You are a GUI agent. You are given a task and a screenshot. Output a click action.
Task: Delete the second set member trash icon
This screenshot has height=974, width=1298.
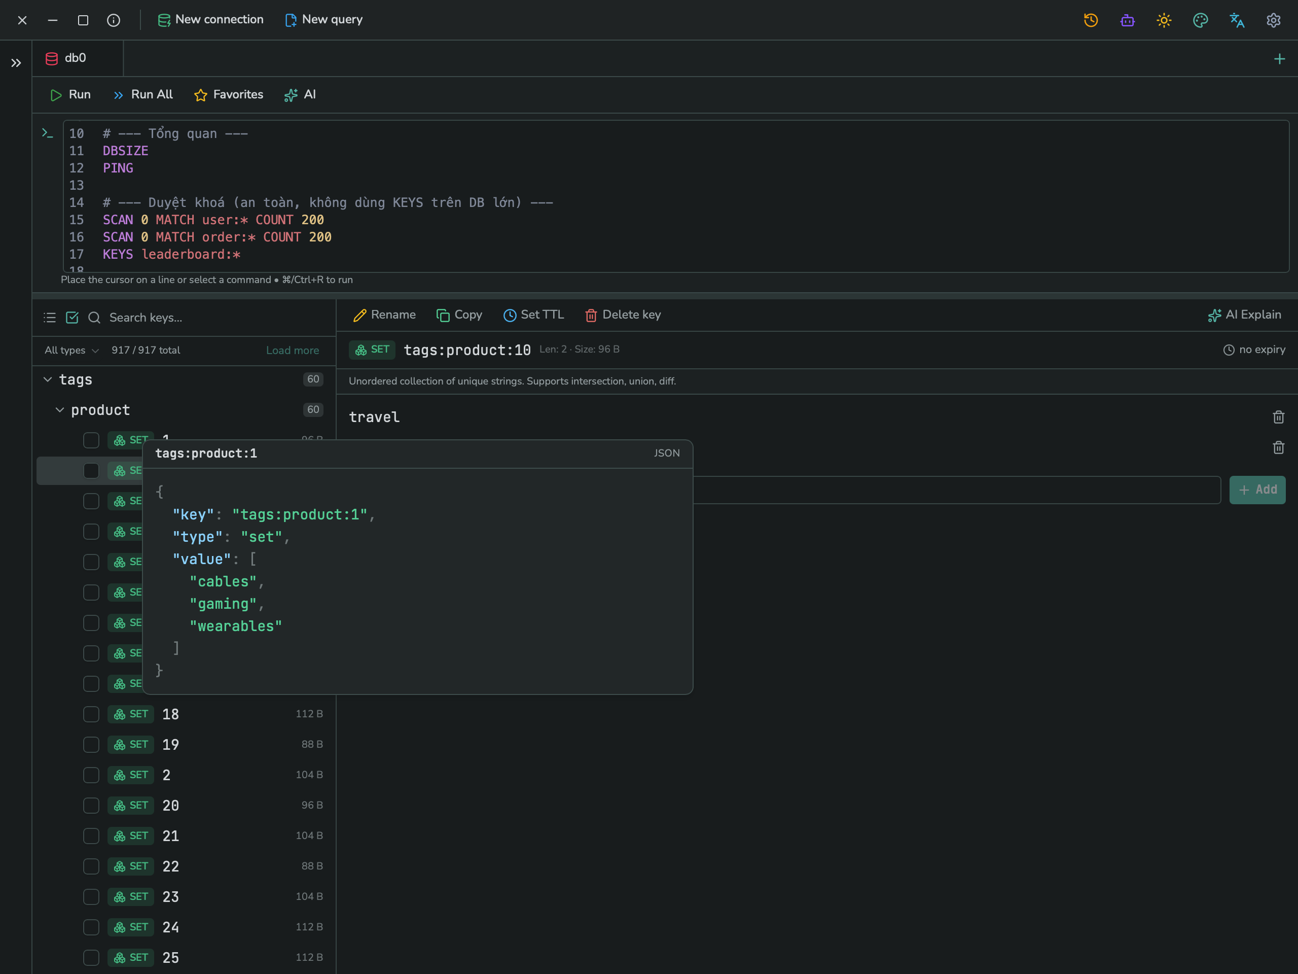coord(1279,447)
